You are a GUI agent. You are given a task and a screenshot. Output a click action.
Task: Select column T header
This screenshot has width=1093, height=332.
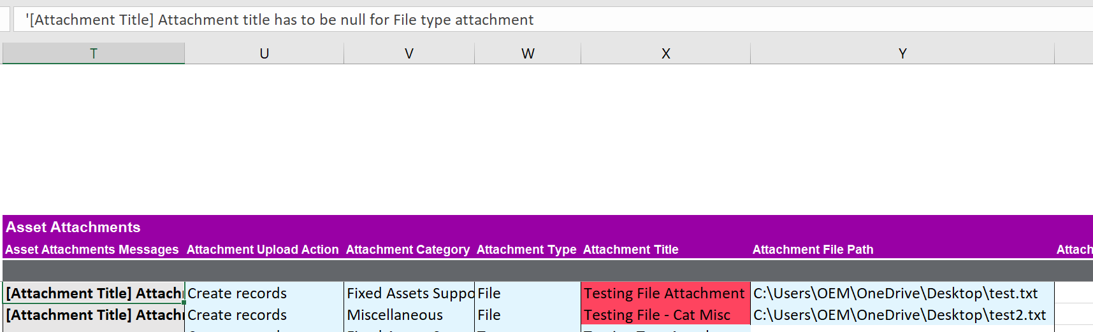94,53
